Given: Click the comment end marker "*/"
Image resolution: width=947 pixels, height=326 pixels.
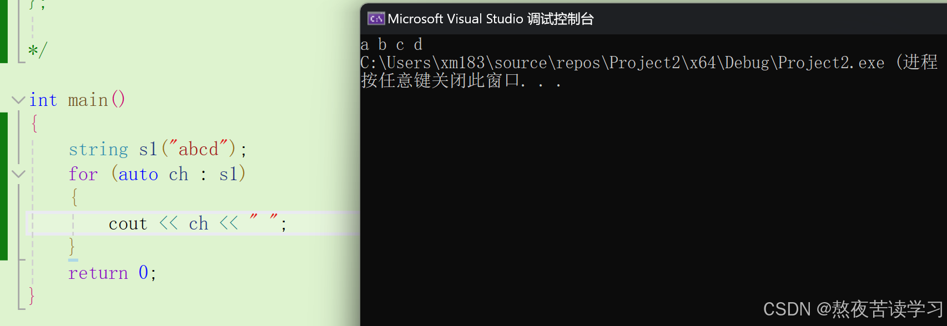Looking at the screenshot, I should pyautogui.click(x=38, y=50).
